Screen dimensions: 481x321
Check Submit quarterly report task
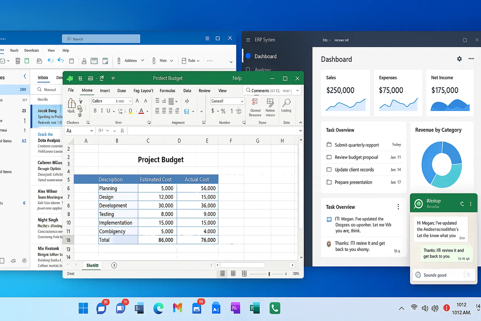pyautogui.click(x=329, y=145)
